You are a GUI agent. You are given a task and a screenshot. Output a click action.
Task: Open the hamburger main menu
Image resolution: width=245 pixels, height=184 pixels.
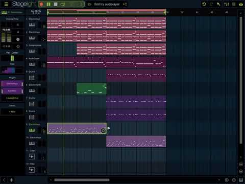click(6, 4)
